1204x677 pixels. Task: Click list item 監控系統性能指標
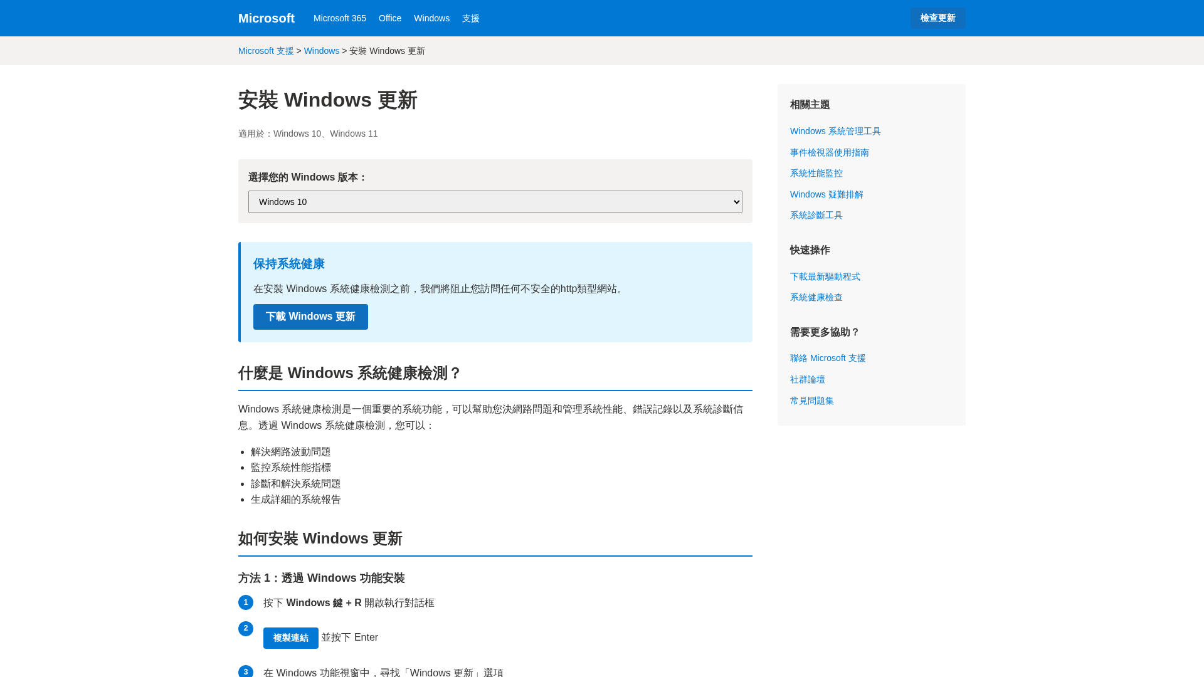click(x=290, y=468)
